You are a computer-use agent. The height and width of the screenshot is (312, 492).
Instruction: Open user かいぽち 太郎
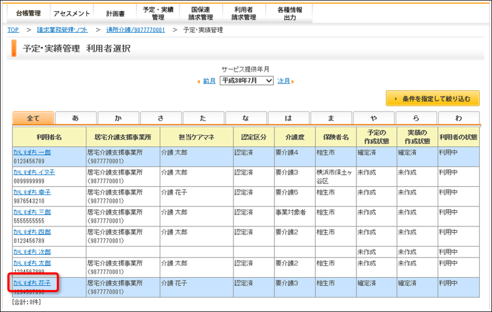pyautogui.click(x=32, y=263)
